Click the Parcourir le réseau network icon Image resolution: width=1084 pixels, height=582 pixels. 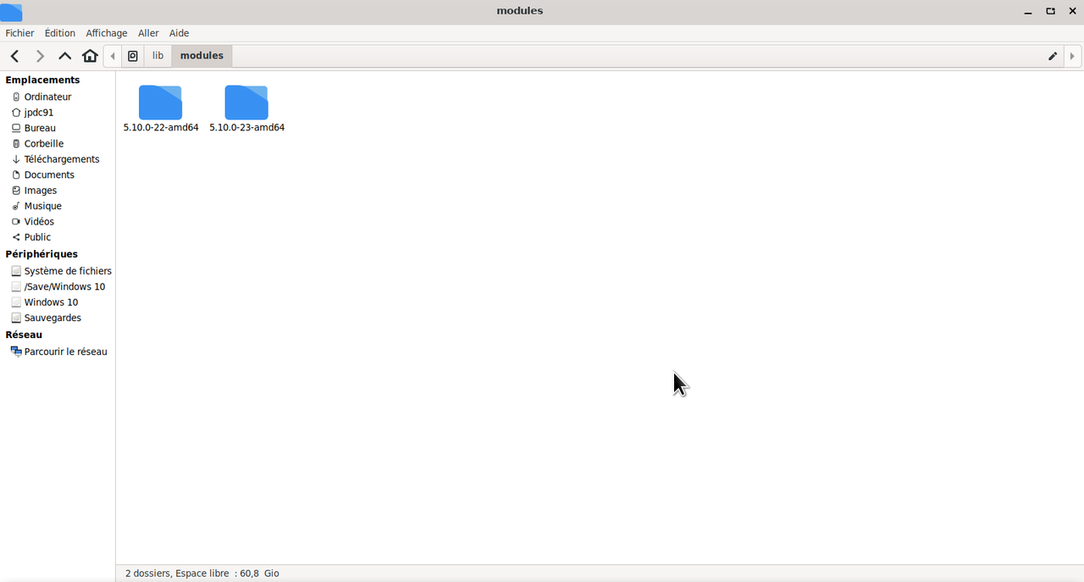pos(16,352)
